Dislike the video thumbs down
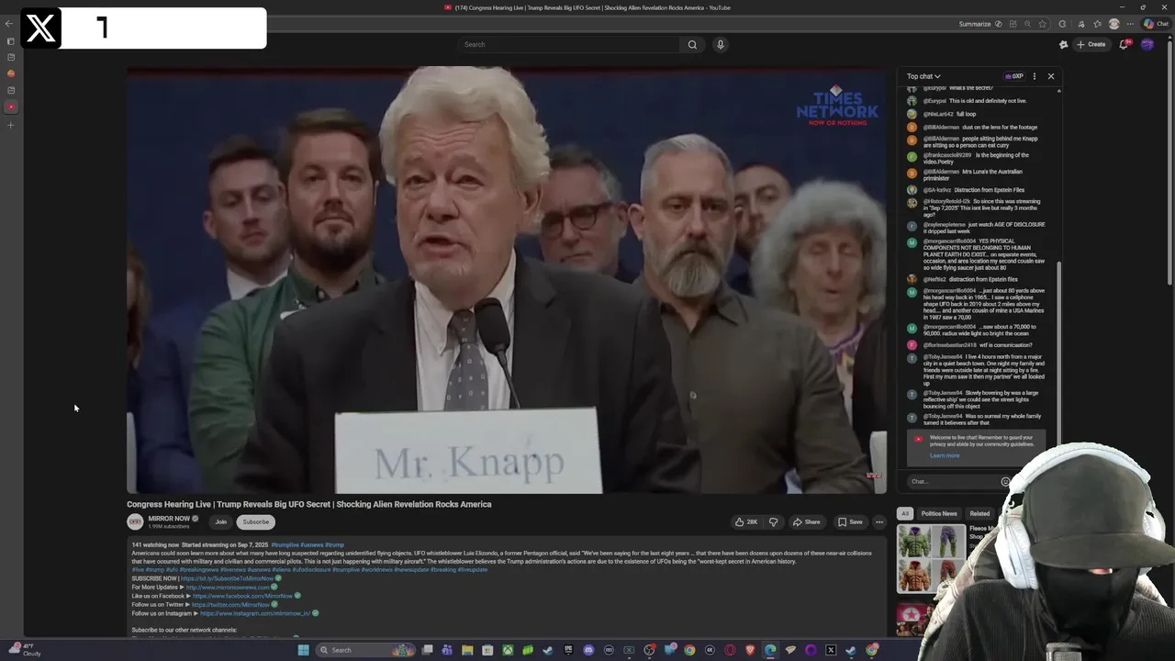Viewport: 1175px width, 661px height. [773, 521]
